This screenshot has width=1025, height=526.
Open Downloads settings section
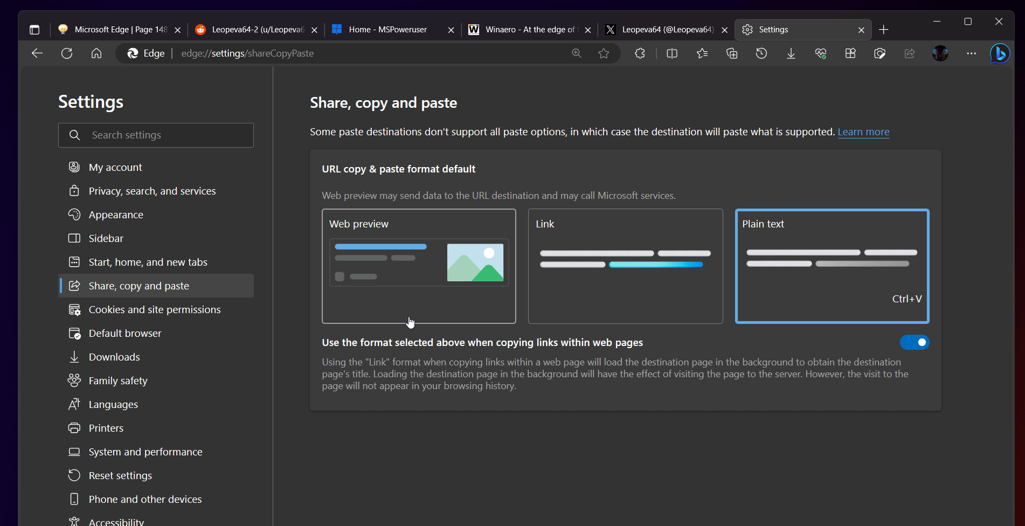[156, 357]
